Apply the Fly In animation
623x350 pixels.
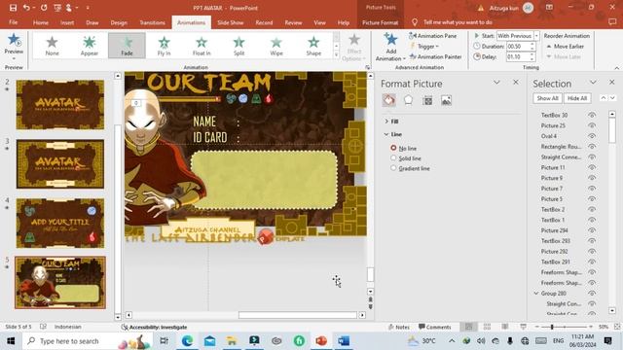point(165,46)
